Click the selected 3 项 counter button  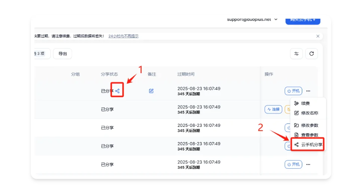42,54
